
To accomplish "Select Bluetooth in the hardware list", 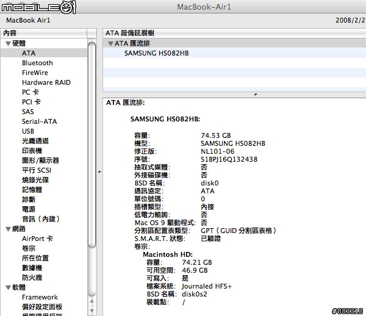I will (37, 63).
